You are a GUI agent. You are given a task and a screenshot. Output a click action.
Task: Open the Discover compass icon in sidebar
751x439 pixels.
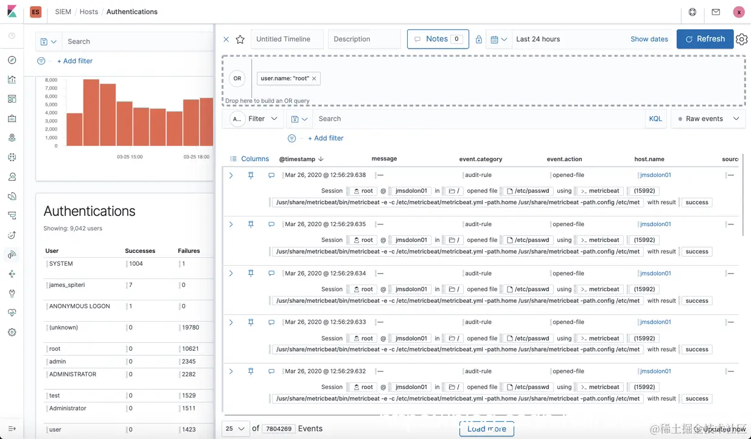coord(12,60)
